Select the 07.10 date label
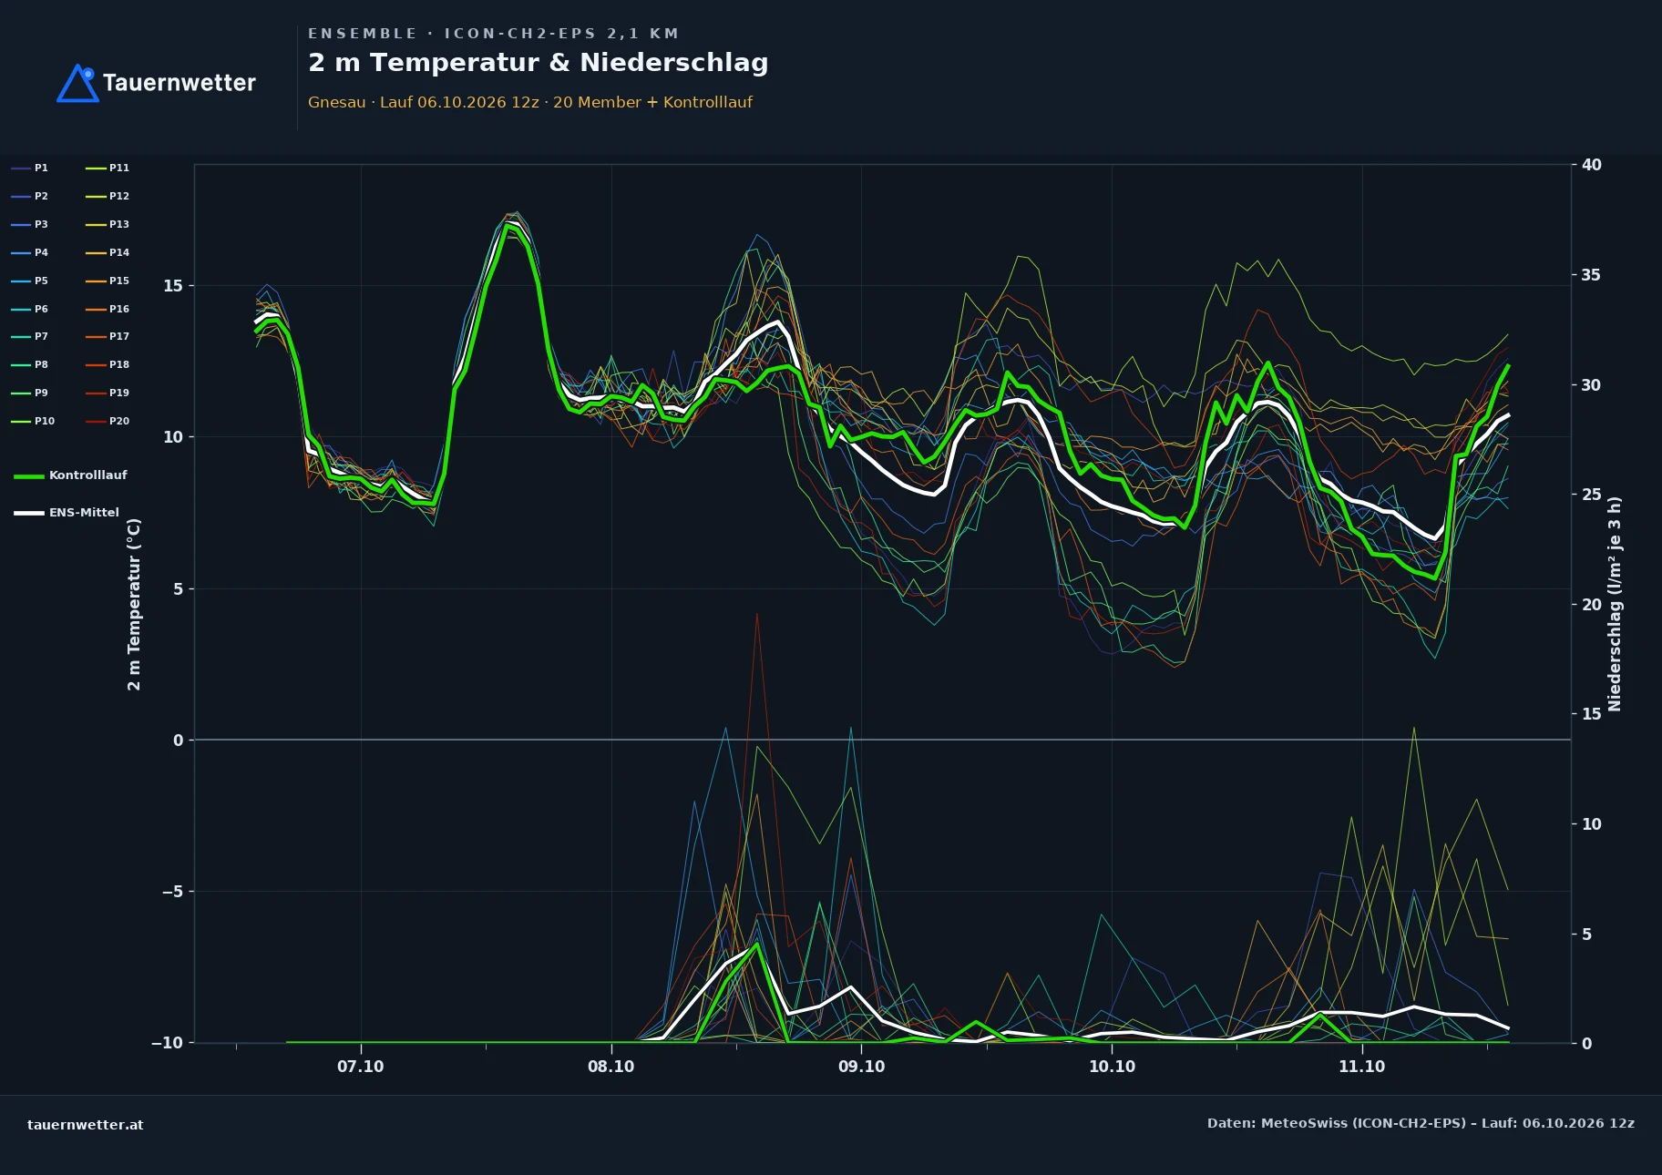 (361, 1067)
